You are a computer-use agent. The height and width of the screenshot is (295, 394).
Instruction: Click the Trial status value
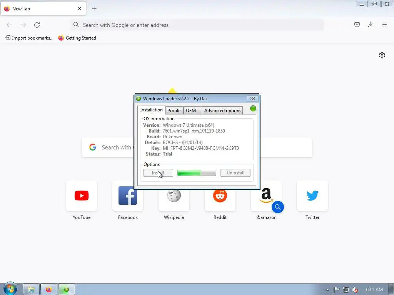tap(167, 154)
